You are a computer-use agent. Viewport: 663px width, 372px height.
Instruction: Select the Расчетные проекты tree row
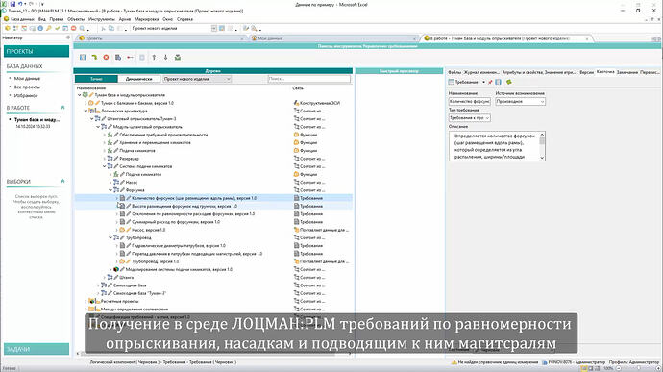click(x=213, y=301)
